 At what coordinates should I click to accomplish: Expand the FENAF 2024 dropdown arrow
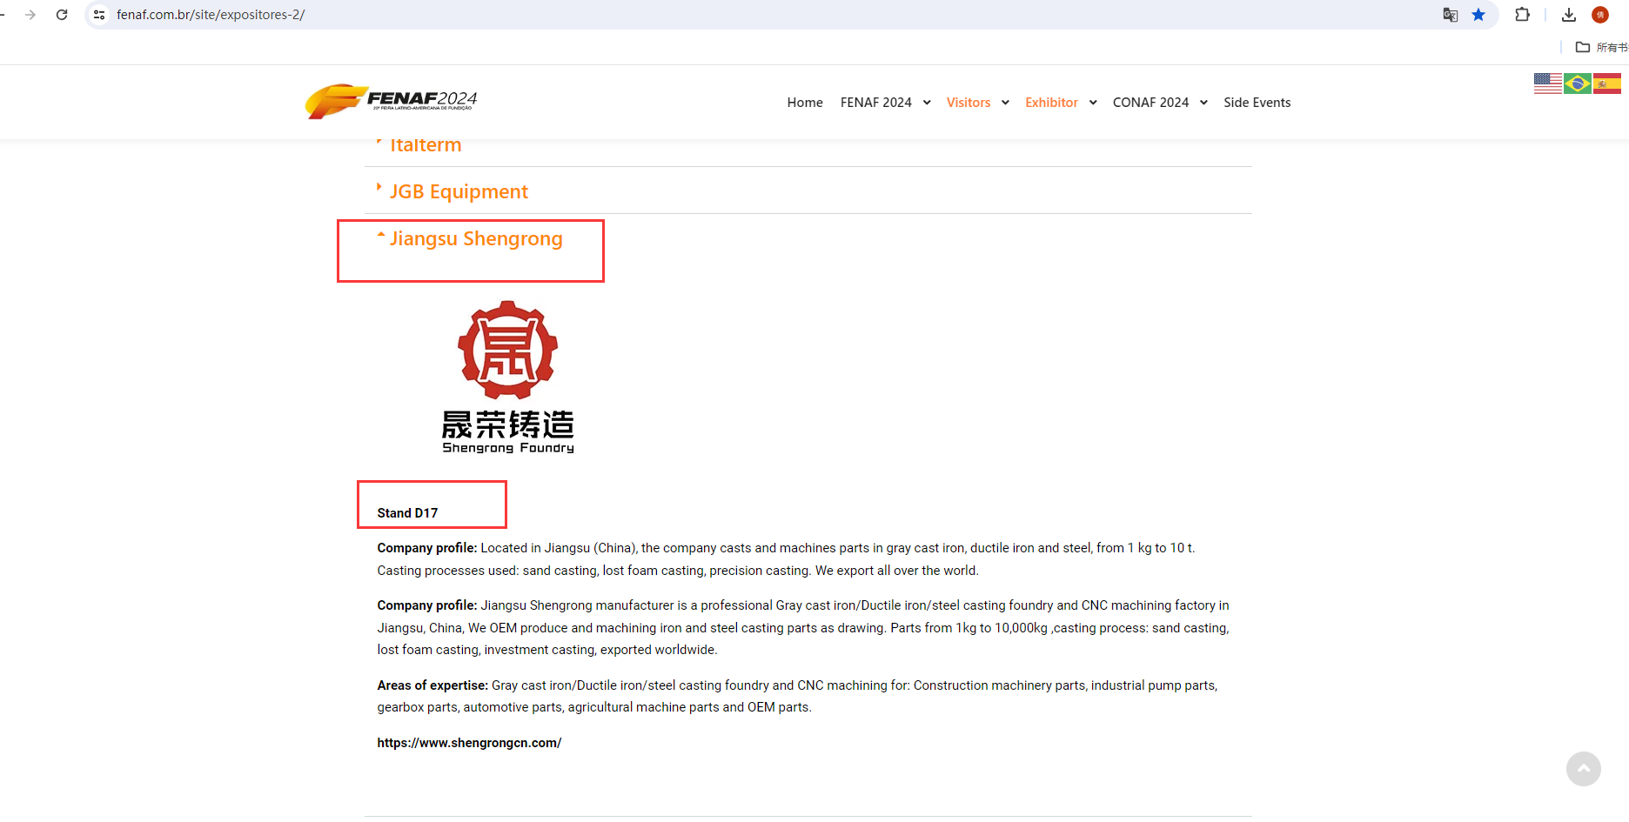[x=927, y=103]
